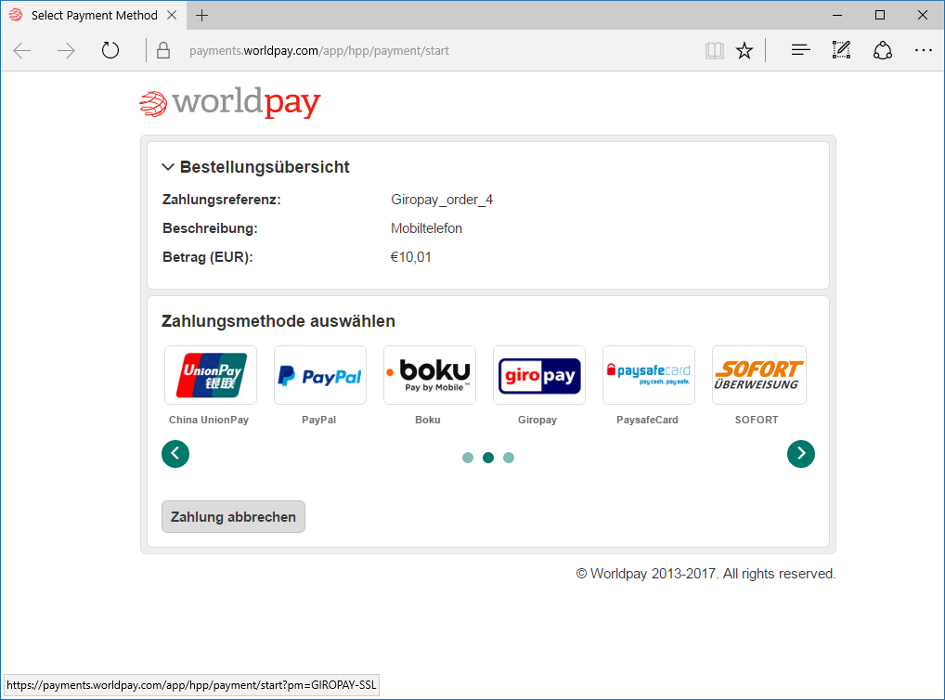Click the Worldpay logo

pos(229,102)
